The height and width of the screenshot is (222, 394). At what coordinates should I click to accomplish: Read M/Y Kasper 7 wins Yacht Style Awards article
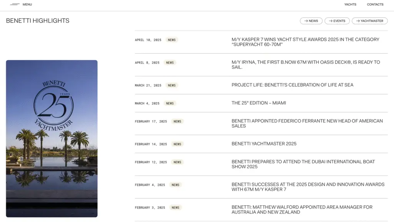click(305, 42)
